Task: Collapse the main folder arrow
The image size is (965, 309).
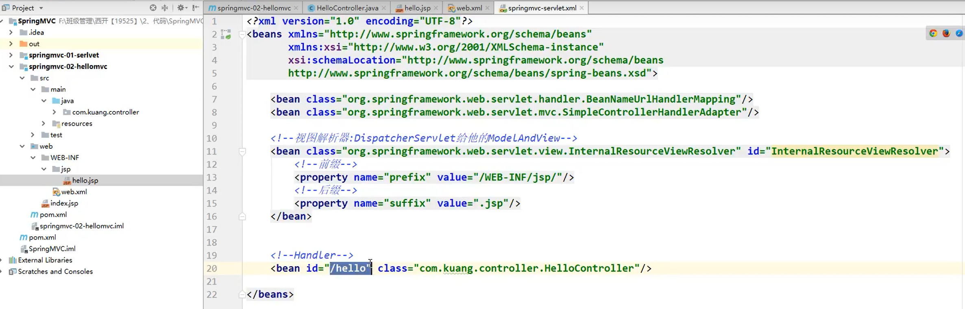Action: 33,89
